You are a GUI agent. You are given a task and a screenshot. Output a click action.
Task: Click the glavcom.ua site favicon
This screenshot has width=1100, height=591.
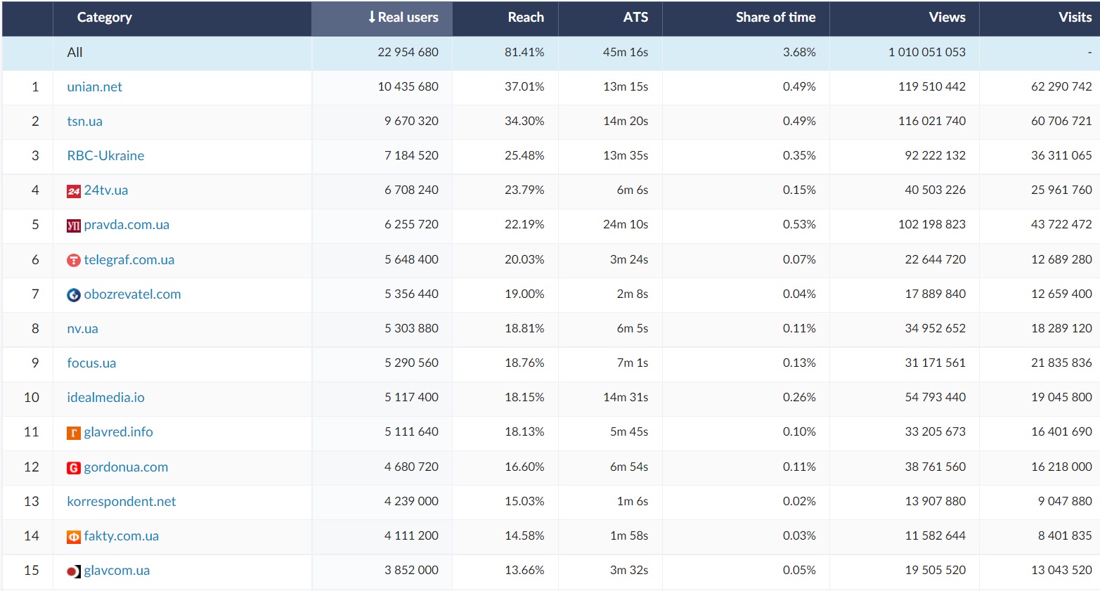point(73,571)
